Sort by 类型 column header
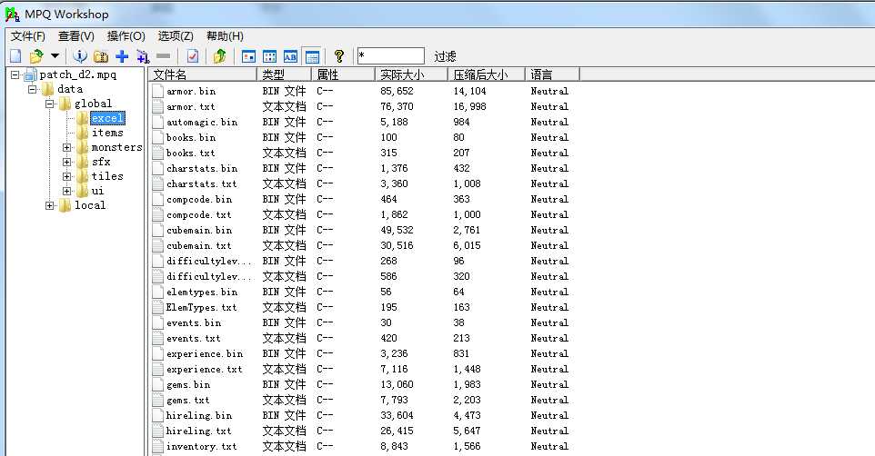Screen dimensions: 875x456 pyautogui.click(x=284, y=74)
